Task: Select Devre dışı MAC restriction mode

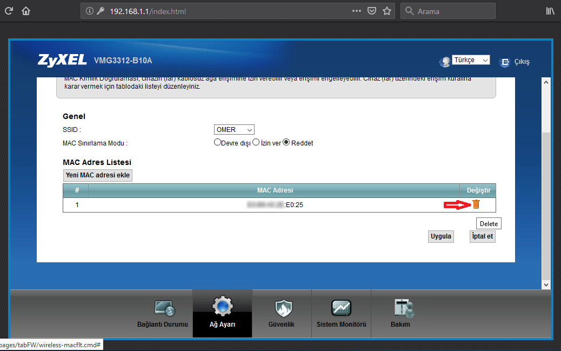Action: click(x=217, y=142)
